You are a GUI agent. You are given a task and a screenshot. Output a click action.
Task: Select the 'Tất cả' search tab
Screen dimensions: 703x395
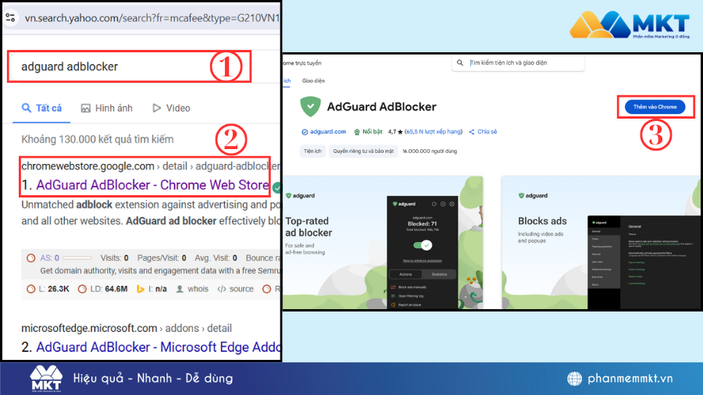point(41,108)
